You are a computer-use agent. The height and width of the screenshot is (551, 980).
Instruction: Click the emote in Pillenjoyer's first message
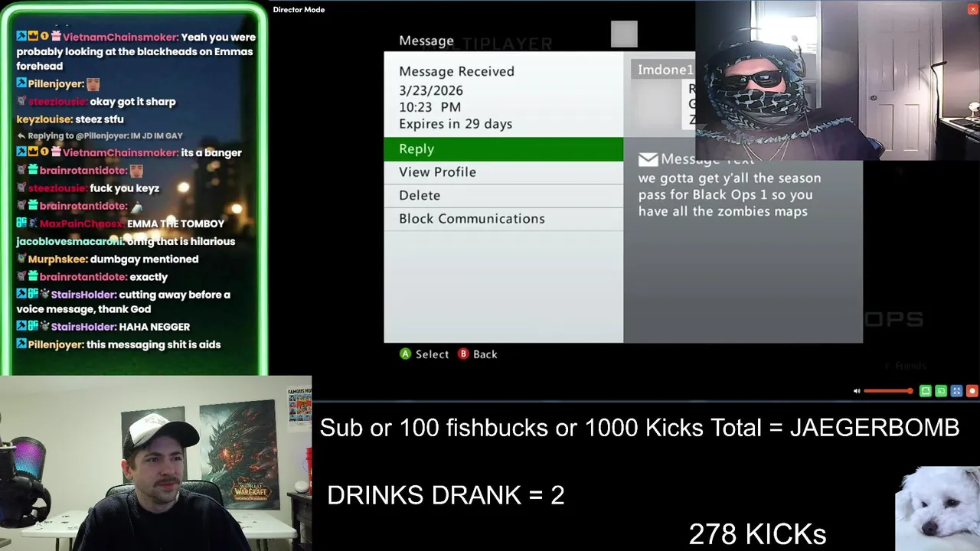click(93, 84)
